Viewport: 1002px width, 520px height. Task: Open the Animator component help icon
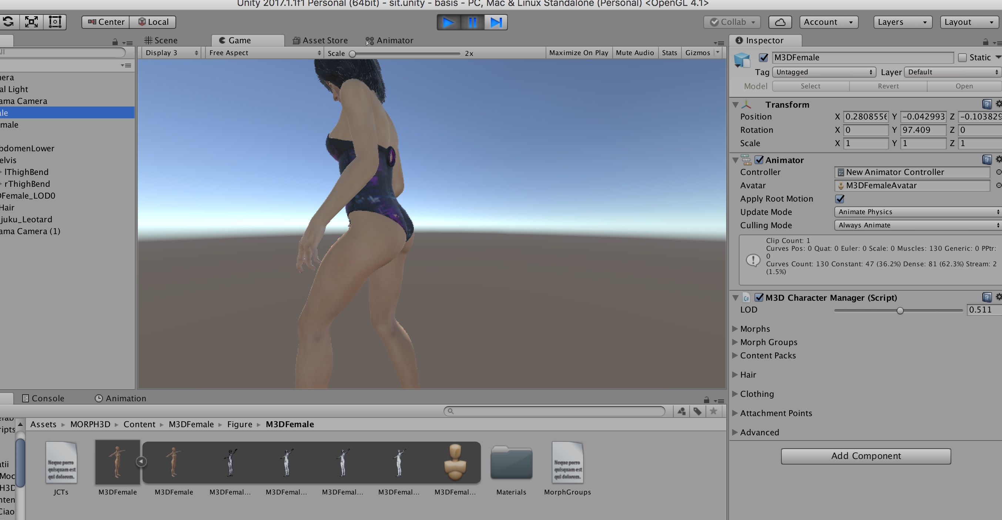[x=987, y=159]
